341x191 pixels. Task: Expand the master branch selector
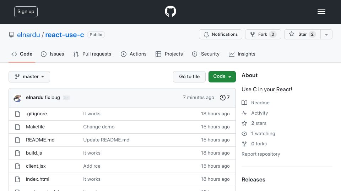tap(29, 77)
